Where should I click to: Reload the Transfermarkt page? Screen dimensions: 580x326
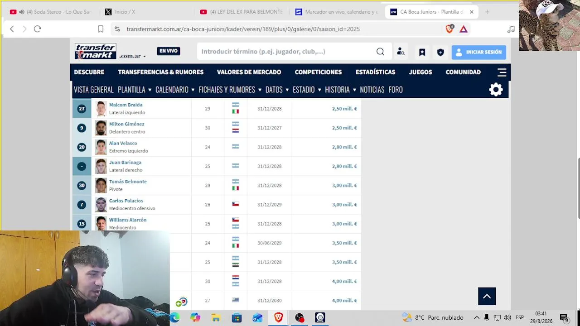[x=38, y=29]
